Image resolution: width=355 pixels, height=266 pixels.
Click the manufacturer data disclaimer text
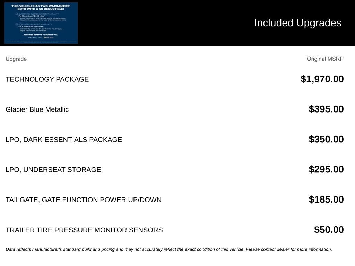tap(169, 249)
